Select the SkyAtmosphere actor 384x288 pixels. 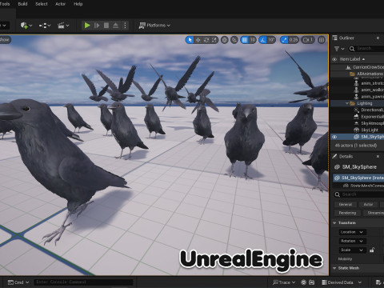coord(358,123)
